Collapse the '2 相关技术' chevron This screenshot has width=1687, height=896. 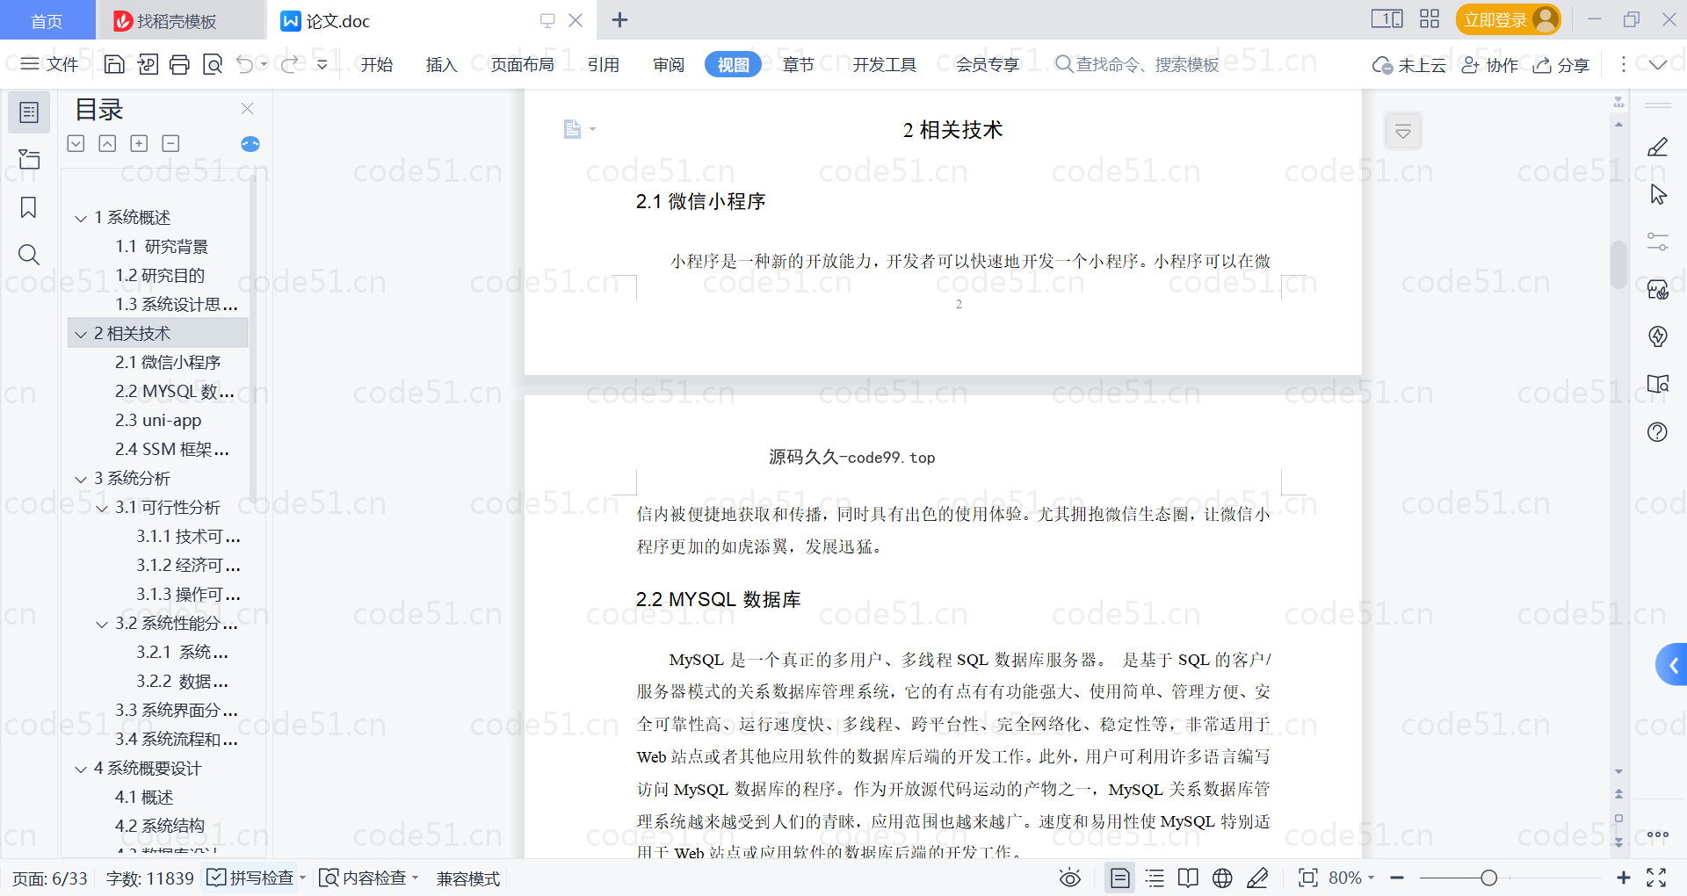point(81,334)
